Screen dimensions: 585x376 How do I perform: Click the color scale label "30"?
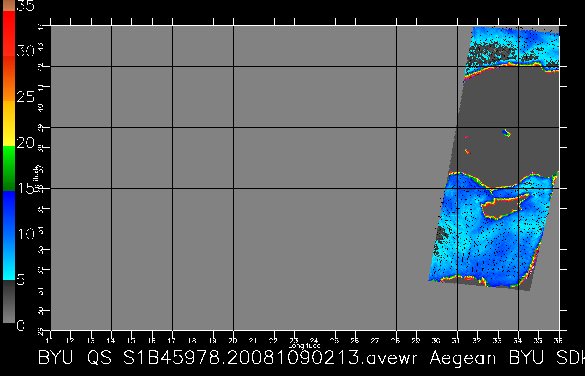pos(25,52)
